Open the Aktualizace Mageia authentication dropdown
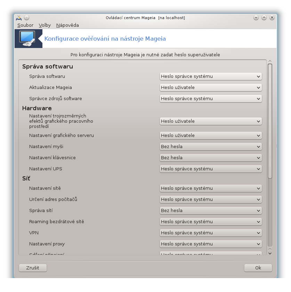291x292 pixels. click(x=211, y=88)
